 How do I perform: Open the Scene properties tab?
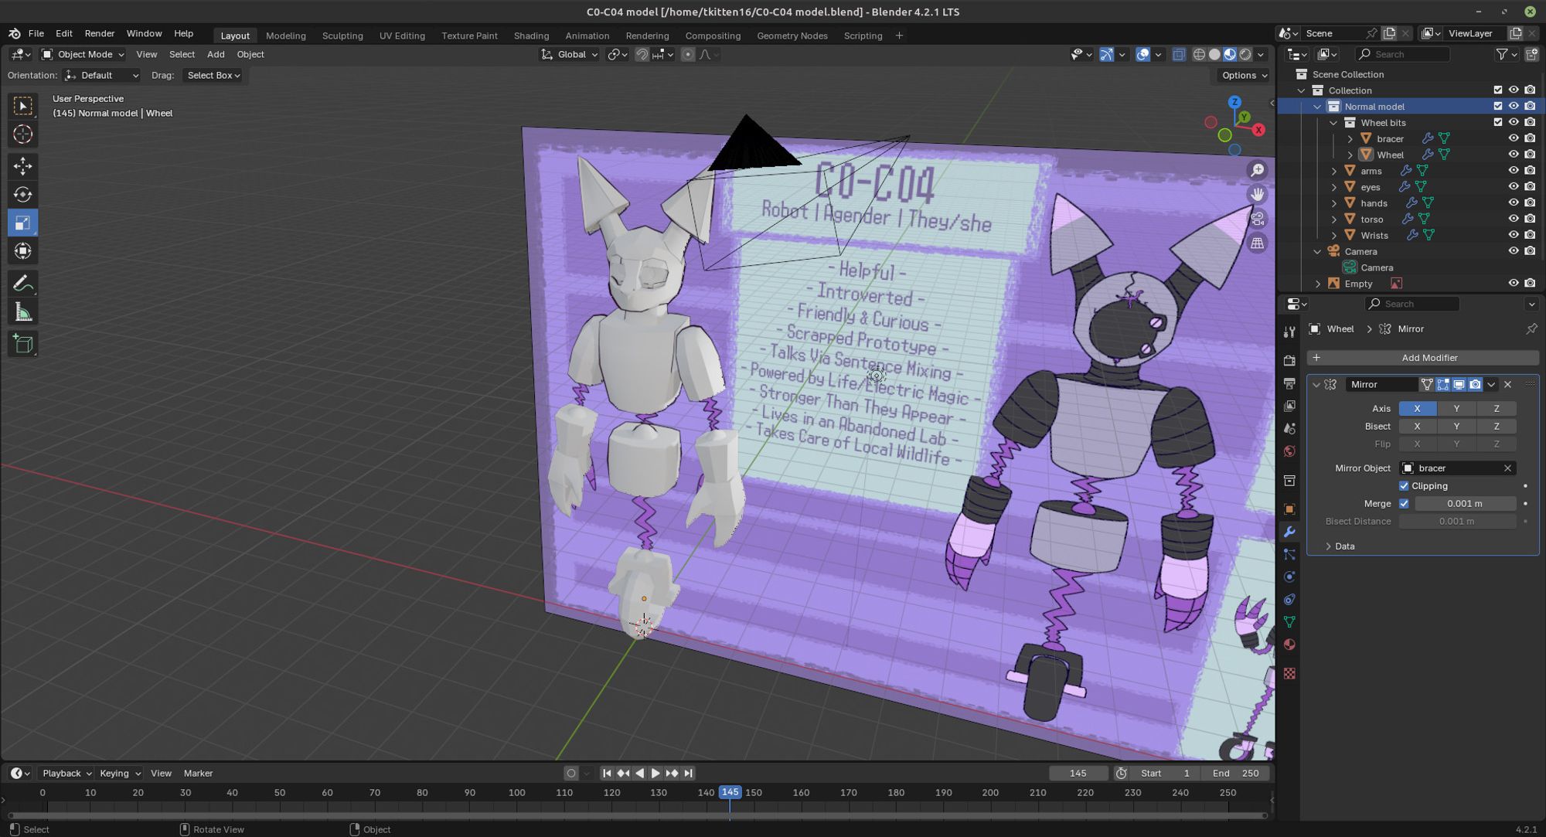pyautogui.click(x=1289, y=428)
